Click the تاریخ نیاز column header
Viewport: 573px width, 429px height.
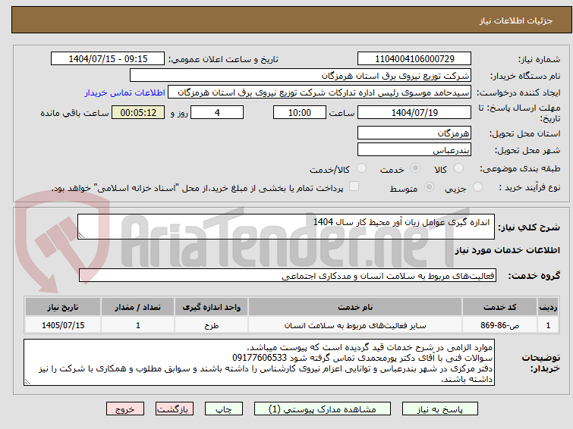(63, 307)
